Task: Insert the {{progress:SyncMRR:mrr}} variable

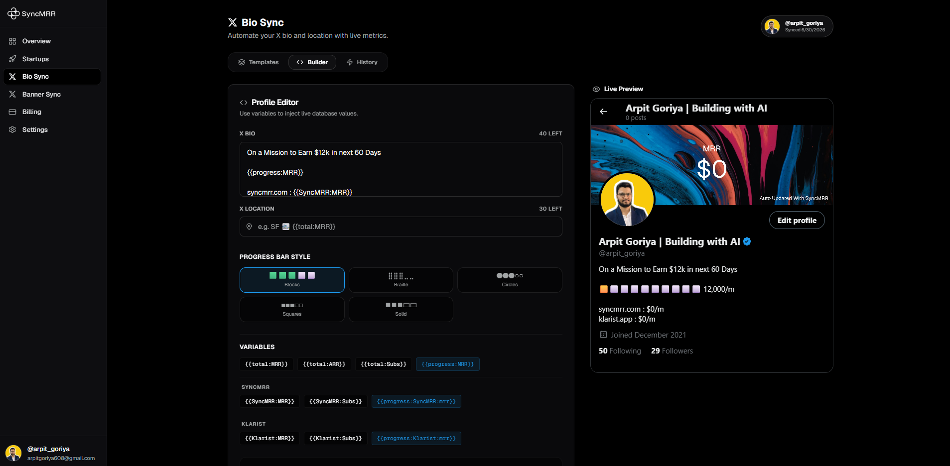Action: (x=416, y=401)
